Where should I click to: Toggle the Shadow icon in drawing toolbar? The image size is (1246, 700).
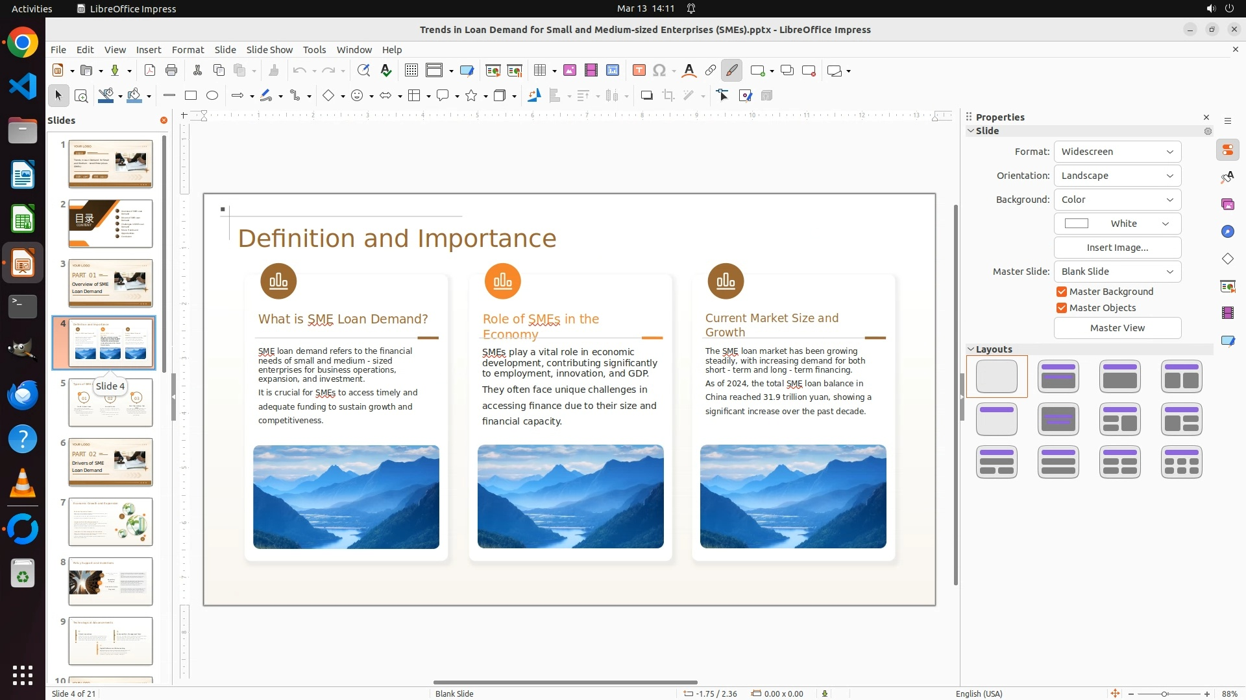coord(646,96)
